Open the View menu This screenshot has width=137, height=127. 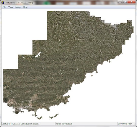tap(11, 7)
